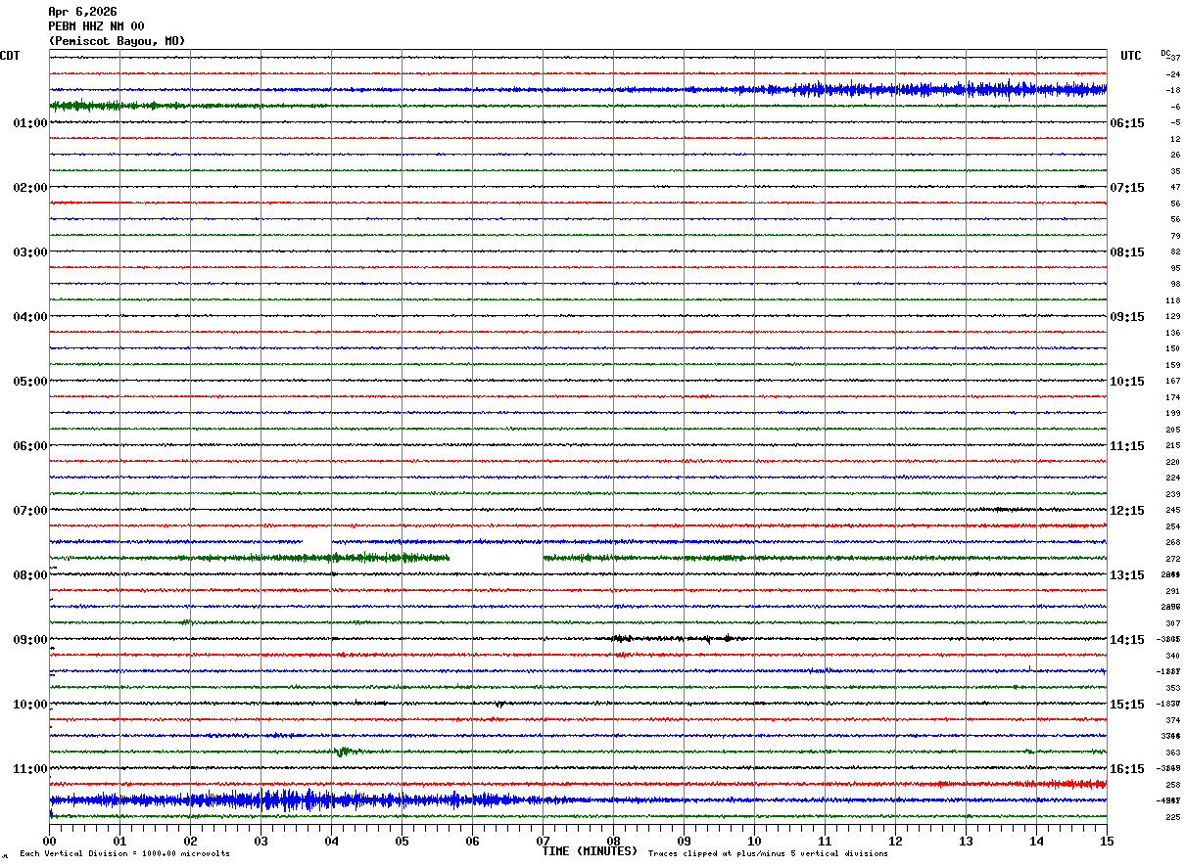The image size is (1185, 867).
Task: Click the Apr 6,2026 date header
Action: 82,12
